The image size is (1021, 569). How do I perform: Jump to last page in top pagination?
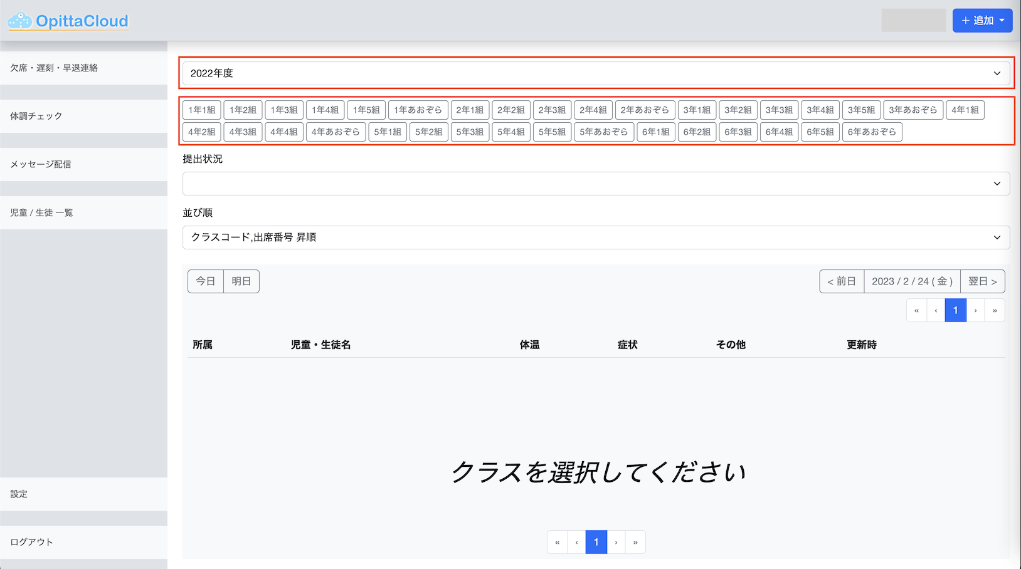(x=995, y=310)
